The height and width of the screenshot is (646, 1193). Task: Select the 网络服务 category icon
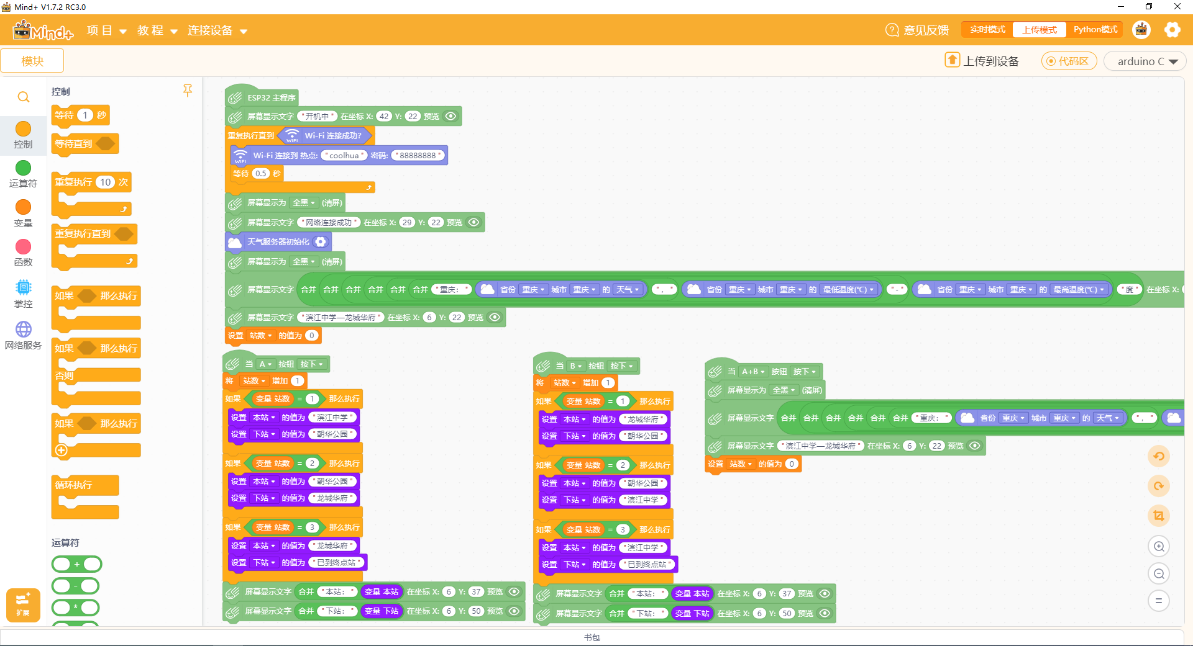click(23, 335)
